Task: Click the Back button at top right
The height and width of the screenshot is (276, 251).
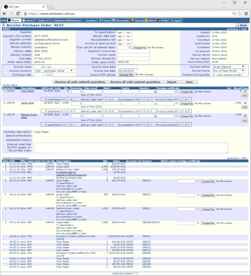Action: tap(242, 25)
